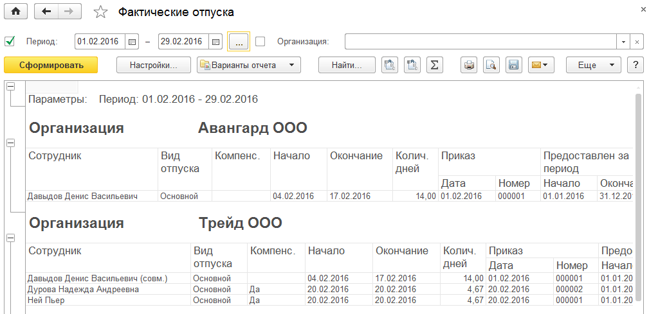649x314 pixels.
Task: Save report with floppy disk icon
Action: tap(513, 65)
